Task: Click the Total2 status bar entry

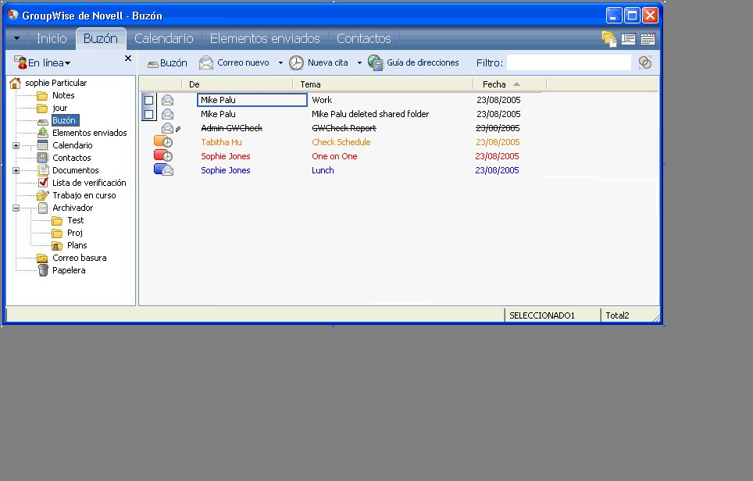Action: (617, 315)
